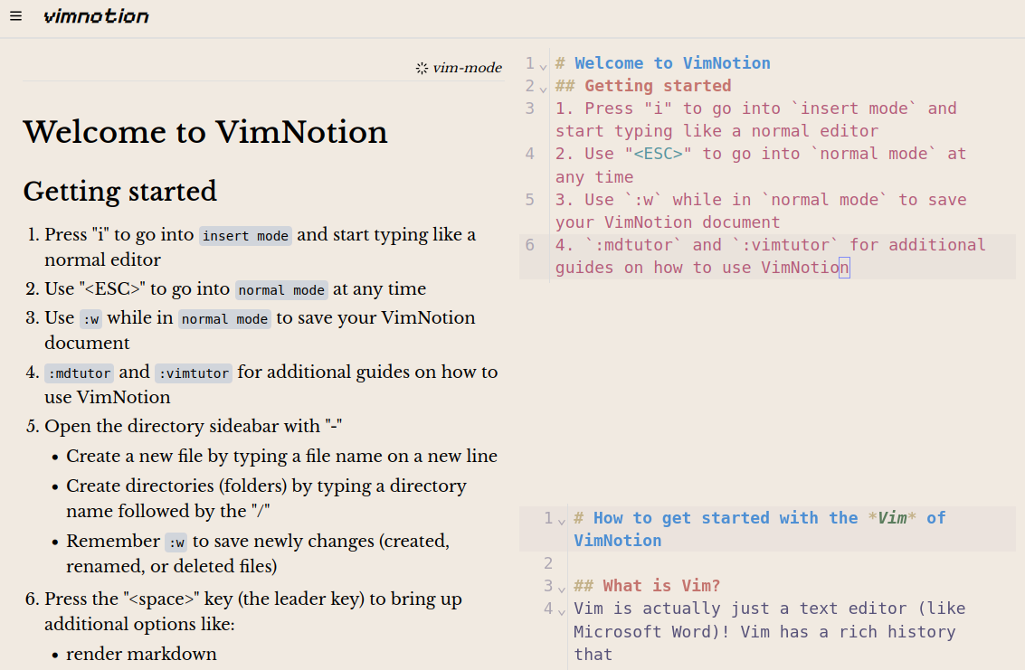Click the vimnotion logo
Viewport: 1025px width, 670px height.
point(96,16)
